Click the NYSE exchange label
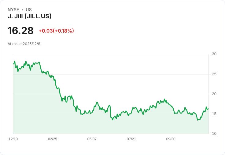 click(x=13, y=10)
